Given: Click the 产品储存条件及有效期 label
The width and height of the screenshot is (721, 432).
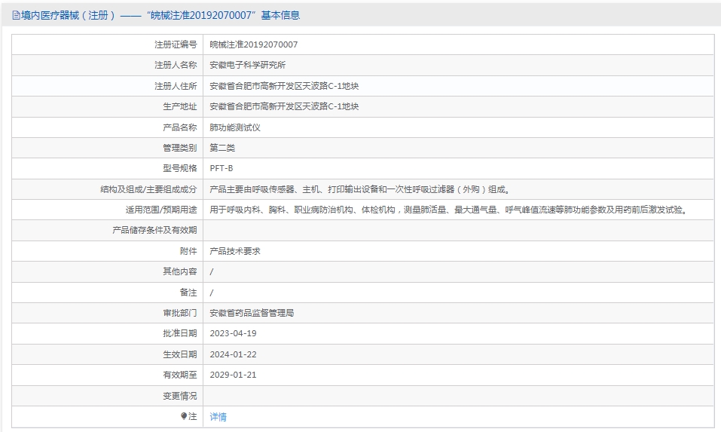Looking at the screenshot, I should (x=154, y=230).
